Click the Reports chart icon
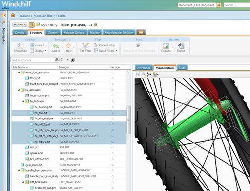250x191 pixels. click(166, 46)
